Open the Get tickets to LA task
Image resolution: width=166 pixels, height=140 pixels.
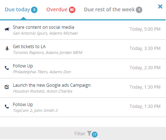pos(29,47)
